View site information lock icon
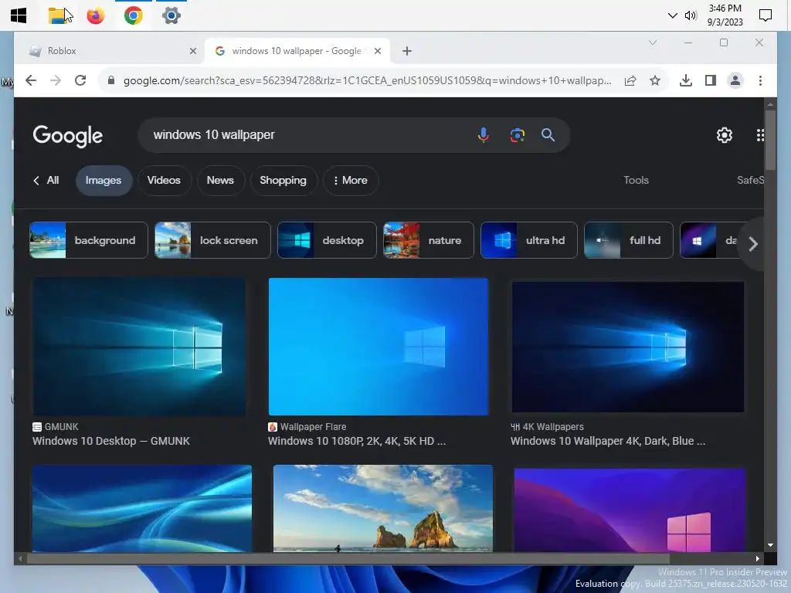791x593 pixels. pyautogui.click(x=111, y=80)
